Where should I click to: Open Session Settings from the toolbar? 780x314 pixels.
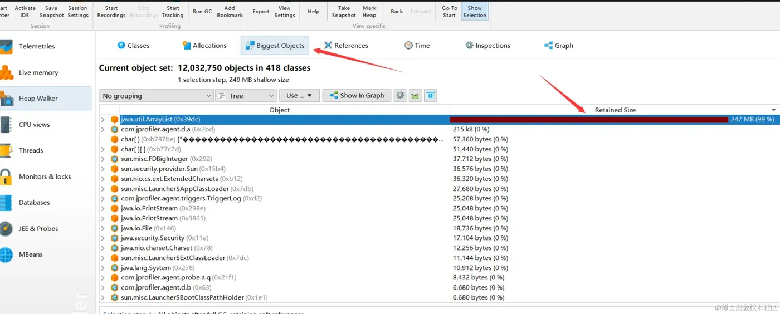78,12
